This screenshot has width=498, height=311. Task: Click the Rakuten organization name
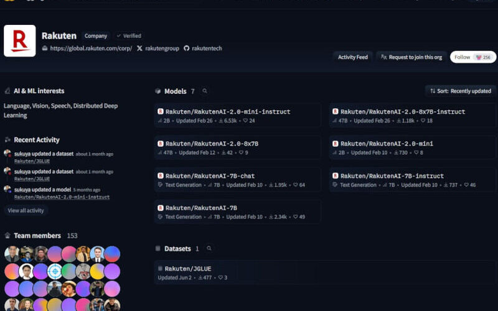pyautogui.click(x=59, y=35)
